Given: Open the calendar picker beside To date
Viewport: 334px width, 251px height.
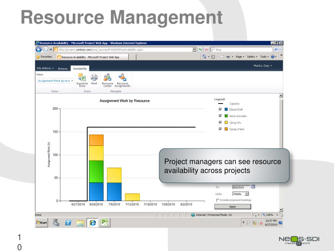Looking at the screenshot, I should [253, 187].
